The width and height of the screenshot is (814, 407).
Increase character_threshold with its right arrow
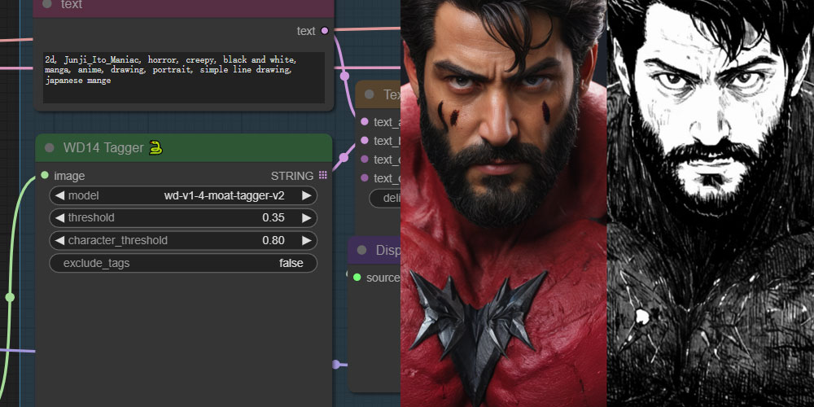(306, 240)
